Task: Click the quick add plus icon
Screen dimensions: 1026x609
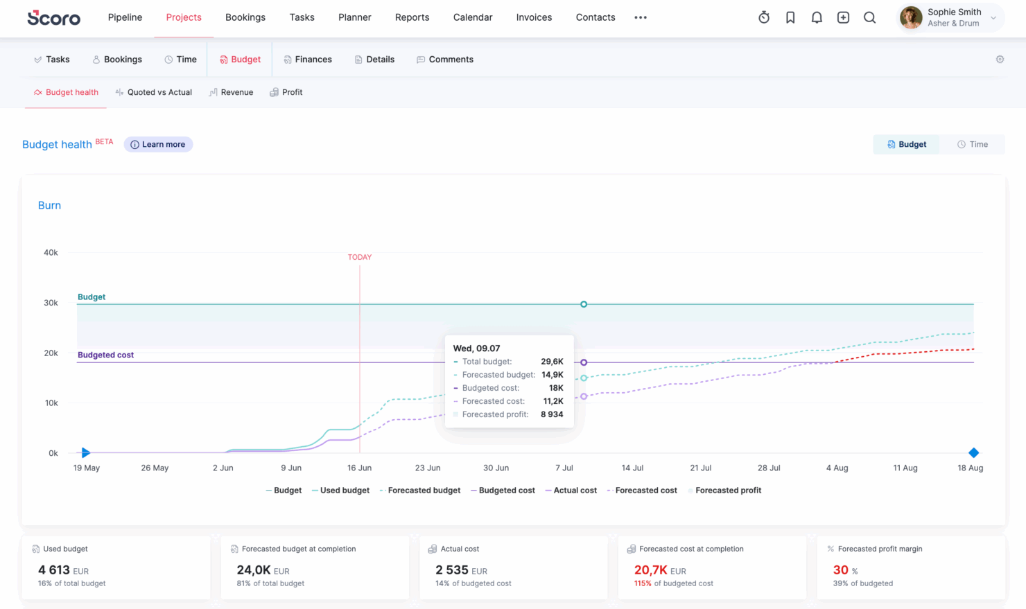Action: 843,17
